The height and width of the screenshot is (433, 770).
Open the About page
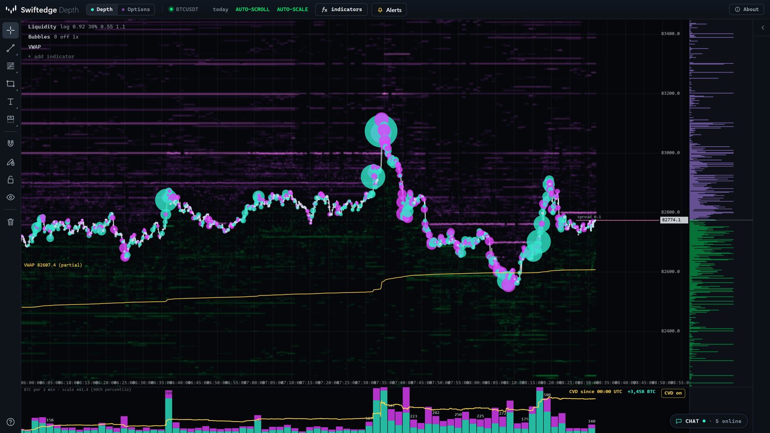point(746,10)
